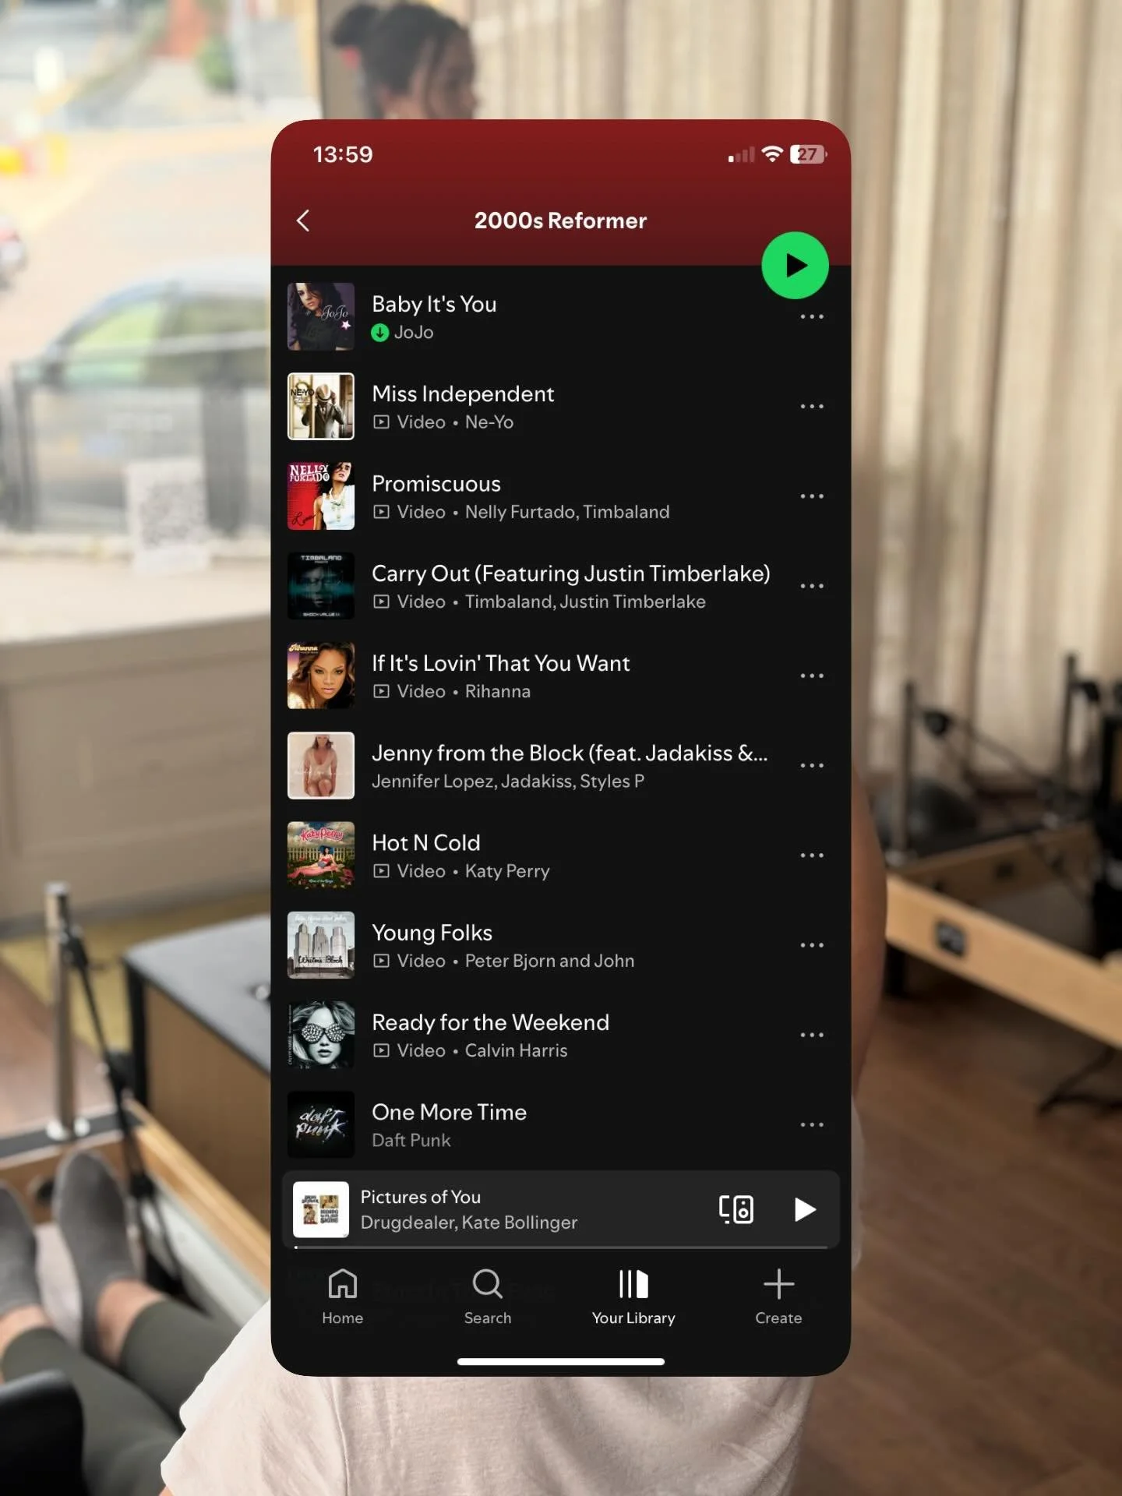Tap the video icon beside Rihanna

[x=381, y=691]
